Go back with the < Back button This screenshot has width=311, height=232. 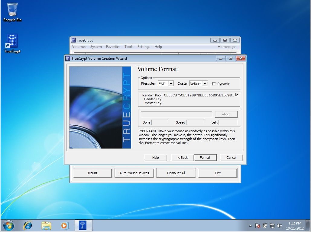pos(183,158)
